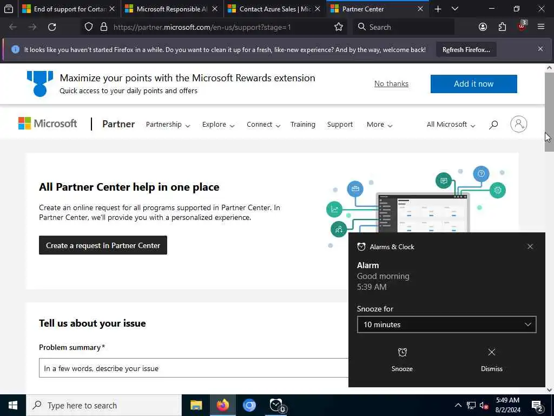Click the muted volume tray icon
The image size is (554, 416).
[x=484, y=405]
